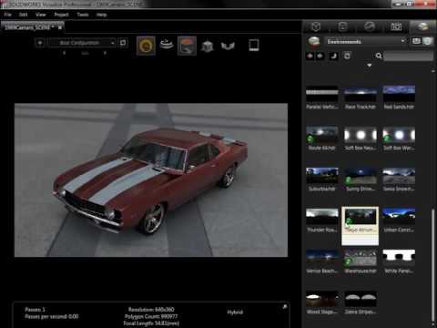Click the turntable icon in main toolbar
This screenshot has height=328, width=437.
coord(167,45)
